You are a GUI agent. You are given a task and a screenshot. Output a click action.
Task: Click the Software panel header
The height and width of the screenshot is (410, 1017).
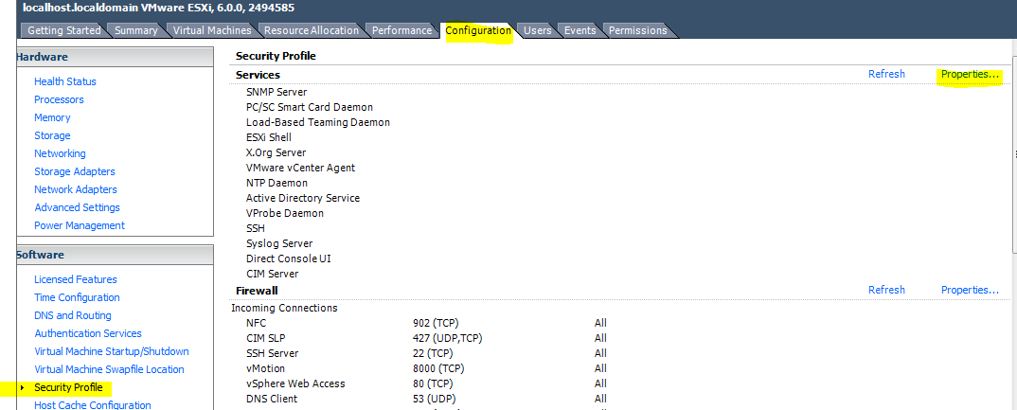[115, 255]
